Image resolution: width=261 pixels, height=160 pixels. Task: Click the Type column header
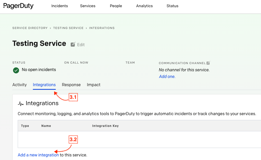tap(25, 126)
